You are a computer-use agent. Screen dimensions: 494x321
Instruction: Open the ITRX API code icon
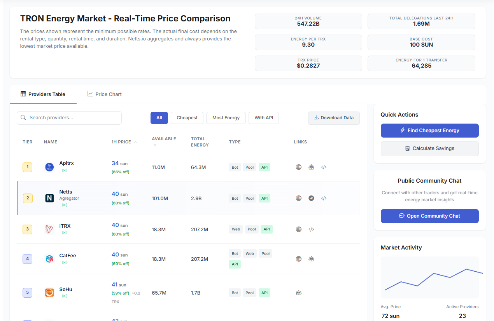pyautogui.click(x=311, y=229)
